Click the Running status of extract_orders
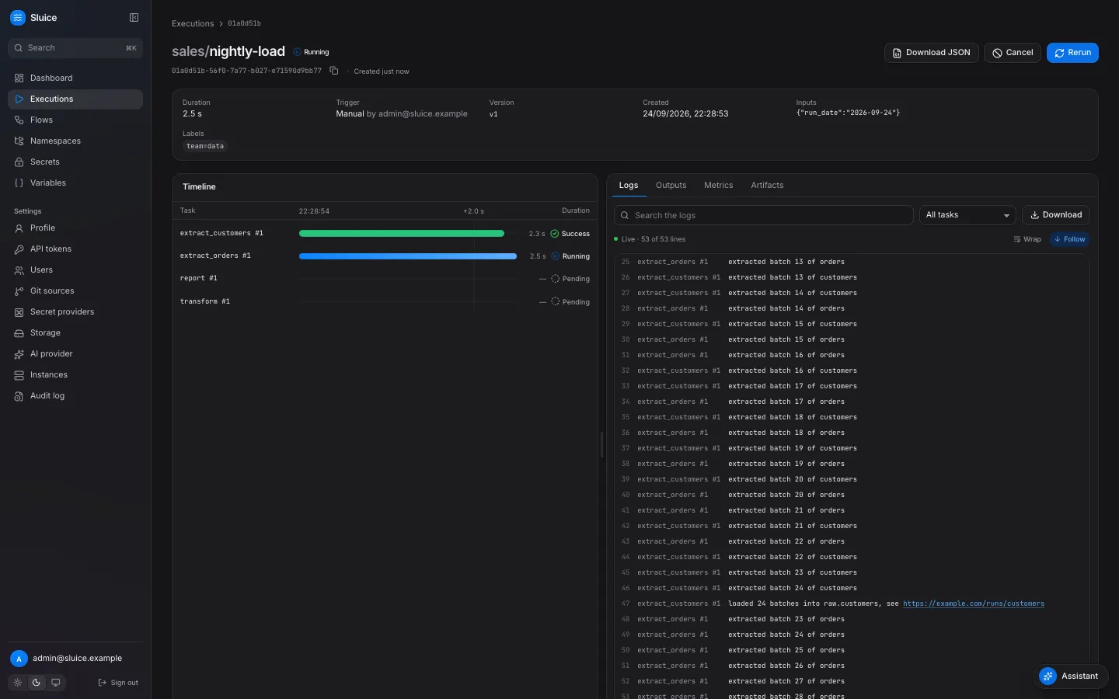 click(x=570, y=256)
